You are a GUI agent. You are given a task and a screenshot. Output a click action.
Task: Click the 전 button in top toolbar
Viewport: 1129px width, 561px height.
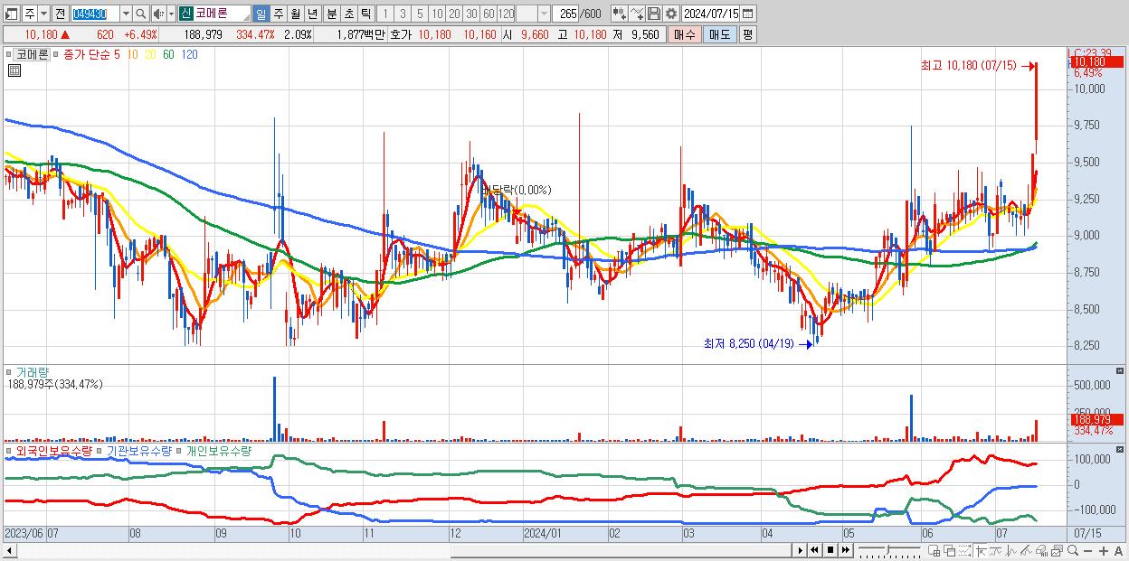(x=60, y=14)
